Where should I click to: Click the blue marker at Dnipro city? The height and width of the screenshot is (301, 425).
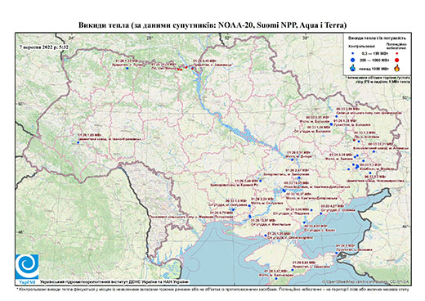[x=292, y=159]
